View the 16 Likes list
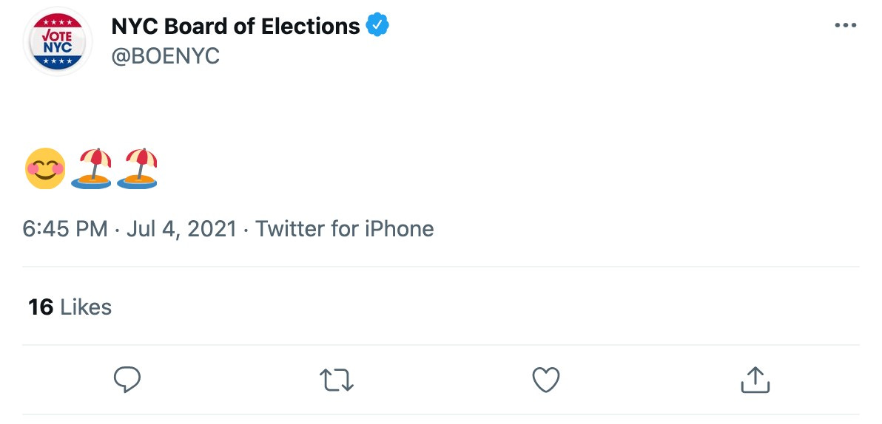 coord(70,307)
